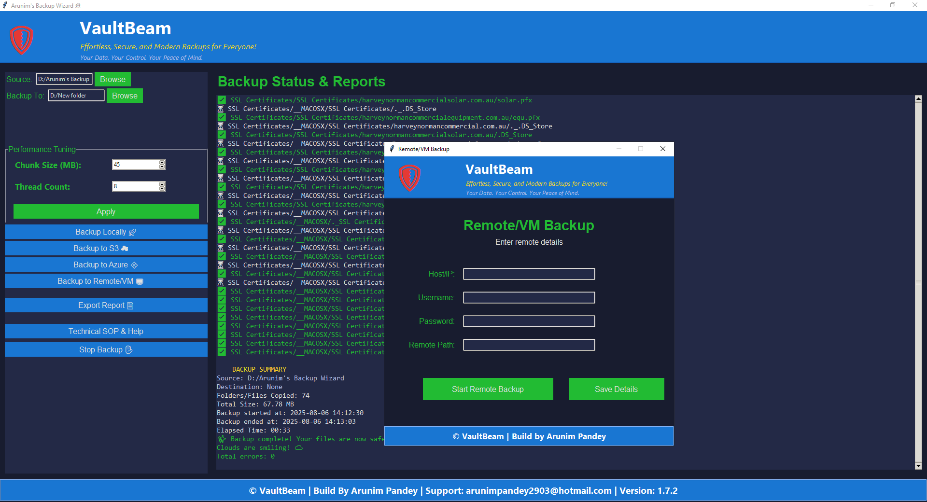Click the scrollbar down arrow on the right

pos(919,467)
